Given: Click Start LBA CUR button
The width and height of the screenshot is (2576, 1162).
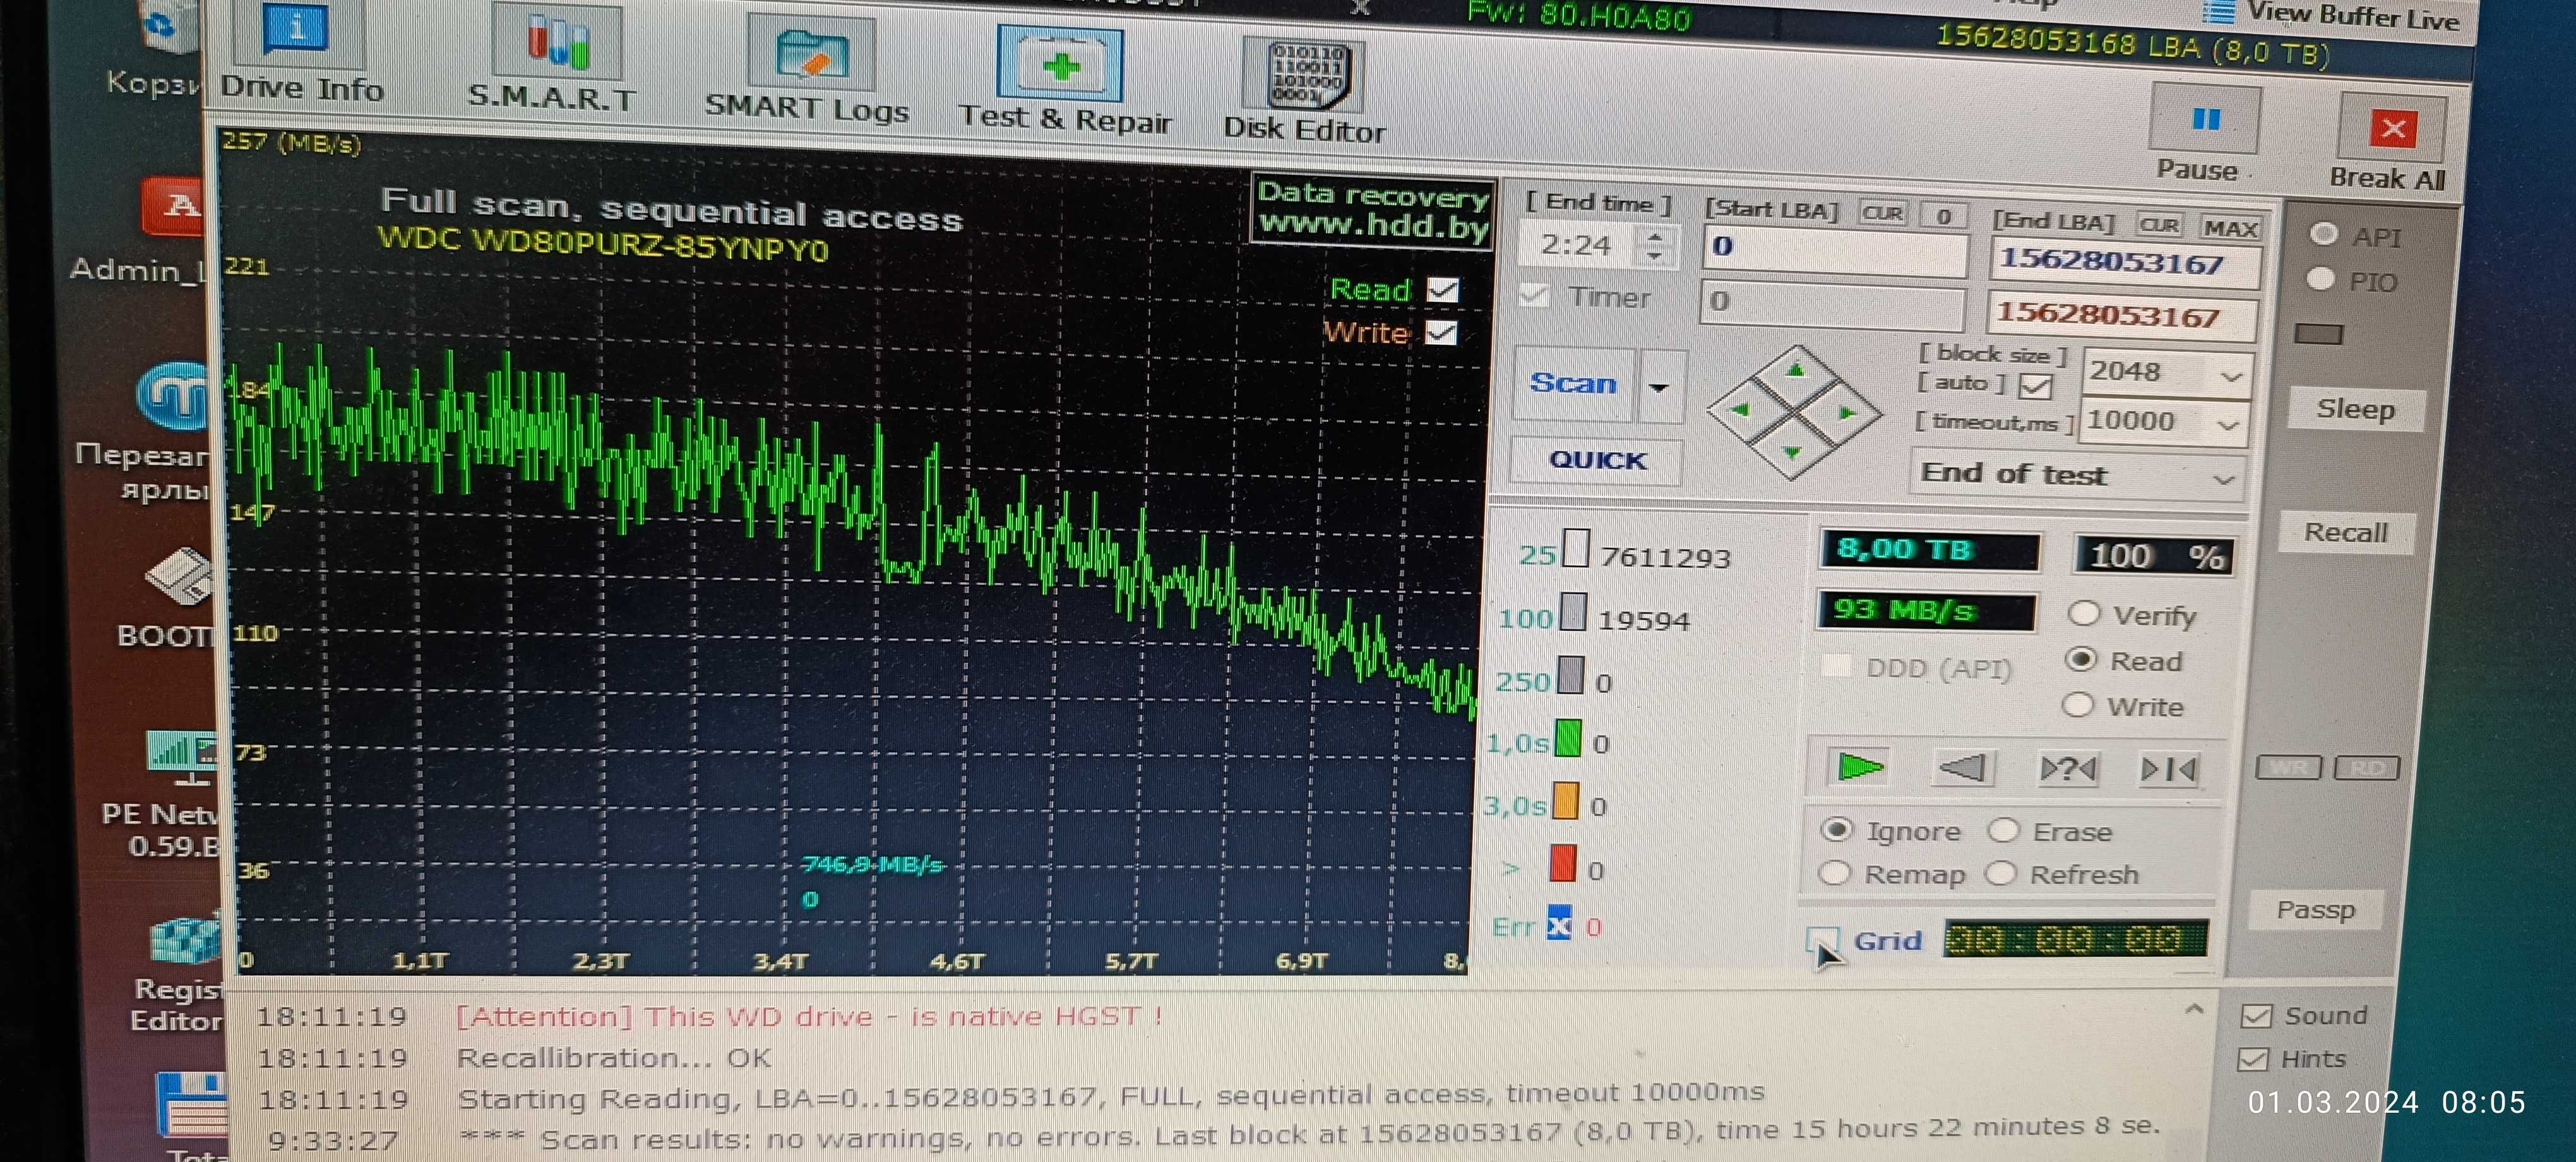Looking at the screenshot, I should tap(1882, 213).
